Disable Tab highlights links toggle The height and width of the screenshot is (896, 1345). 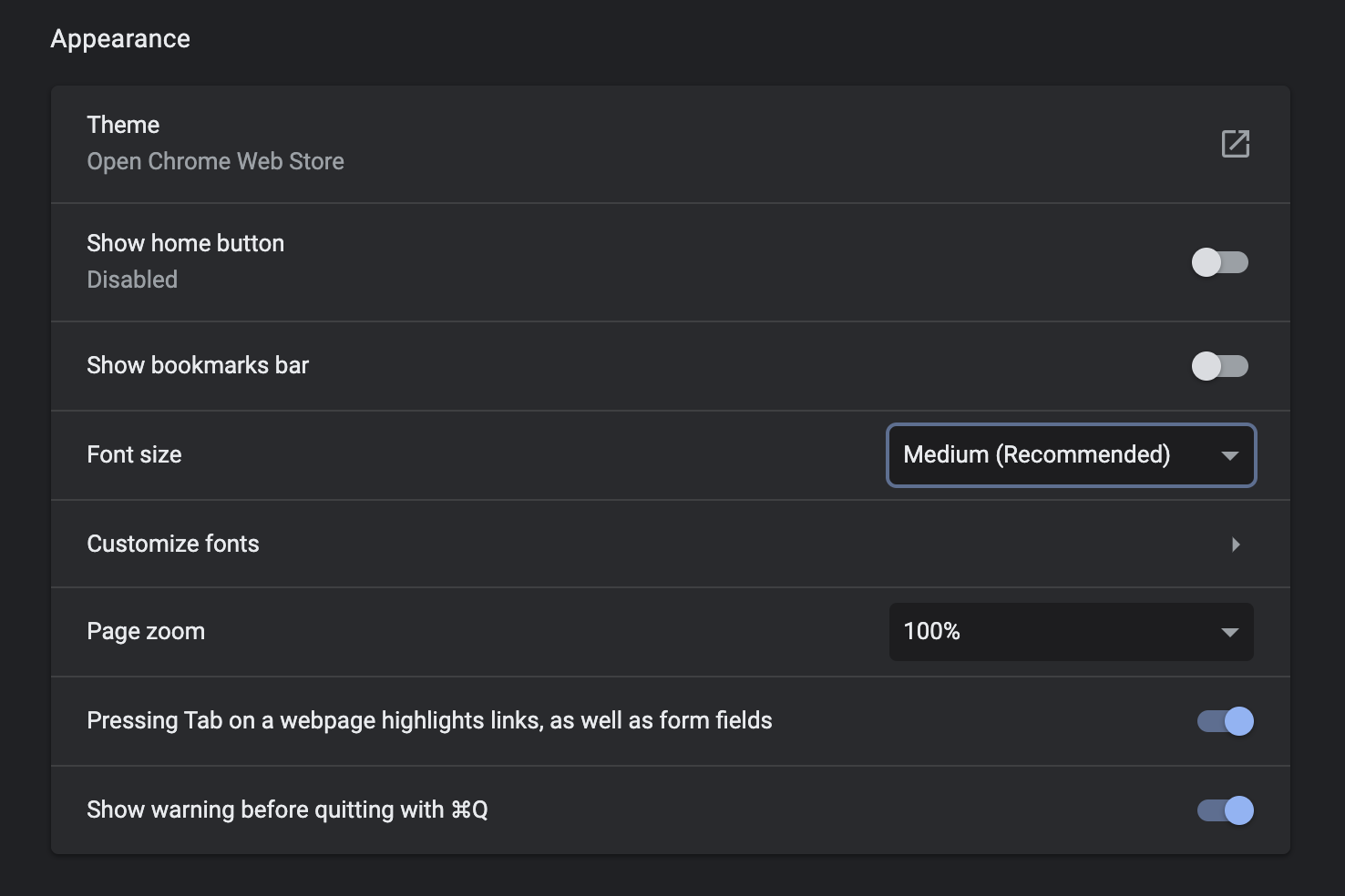pos(1226,721)
